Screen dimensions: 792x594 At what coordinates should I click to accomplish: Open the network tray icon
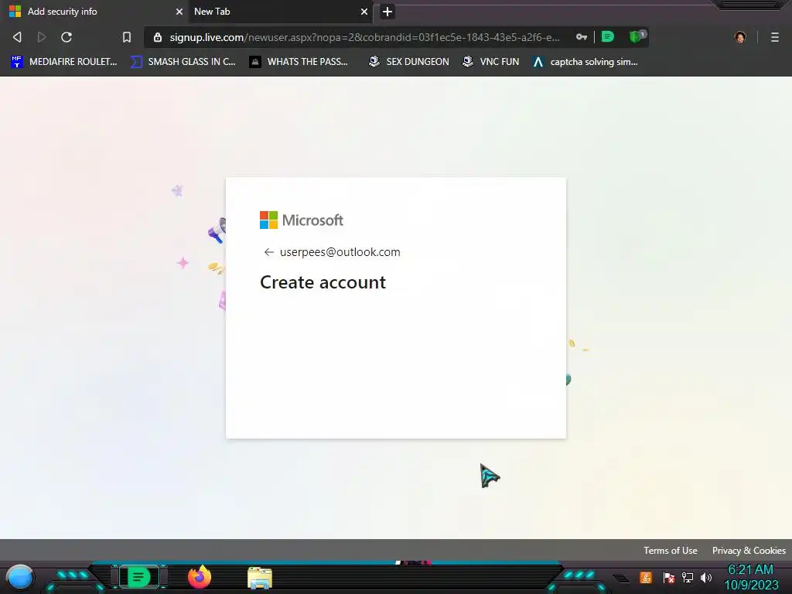(688, 577)
